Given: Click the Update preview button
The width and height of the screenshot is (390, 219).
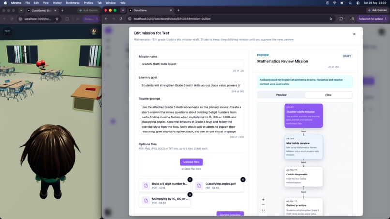Looking at the screenshot, I should coord(230,214).
